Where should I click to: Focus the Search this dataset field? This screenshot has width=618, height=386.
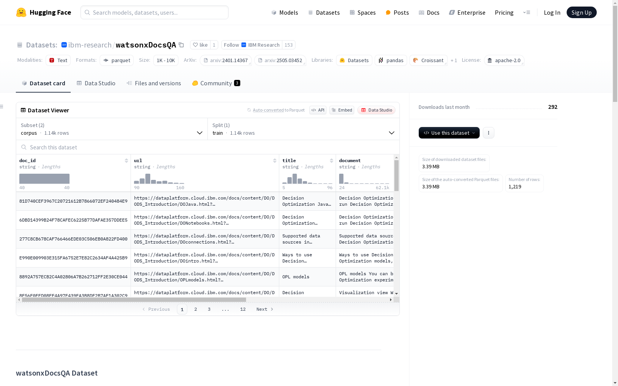tap(208, 147)
